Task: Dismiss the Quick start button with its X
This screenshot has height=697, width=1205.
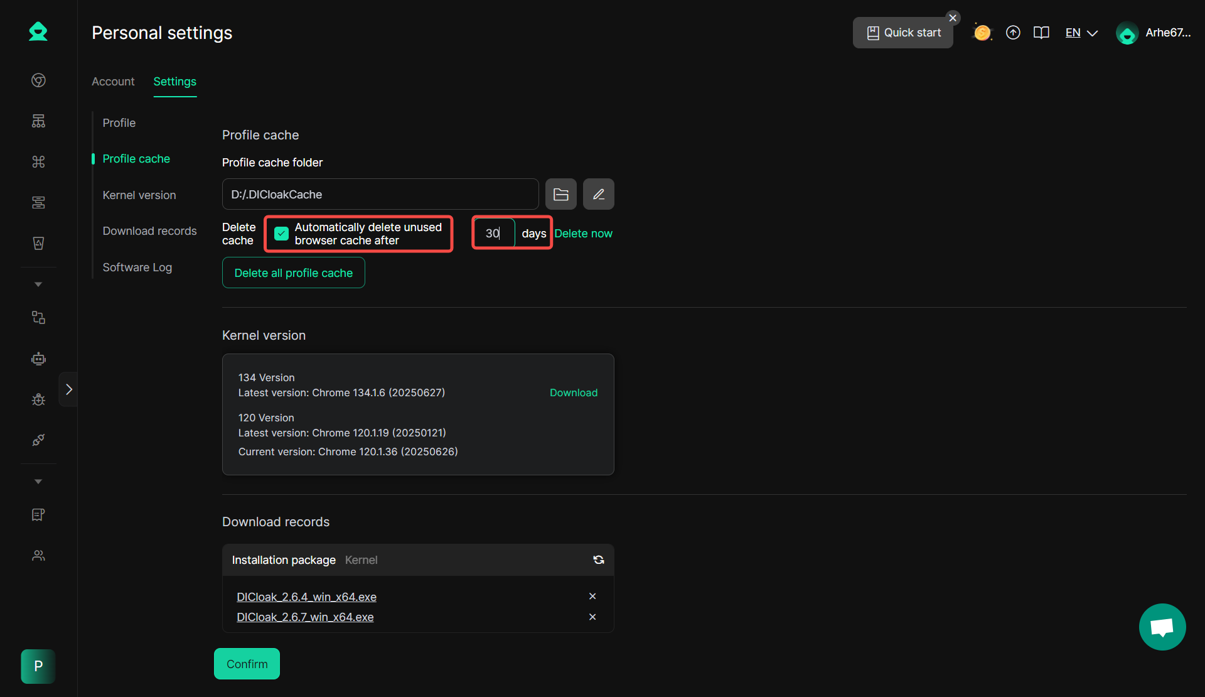Action: (x=953, y=18)
